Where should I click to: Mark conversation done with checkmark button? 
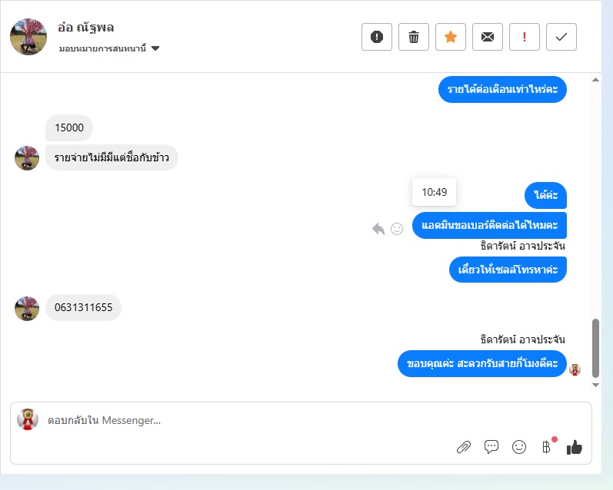click(x=561, y=37)
